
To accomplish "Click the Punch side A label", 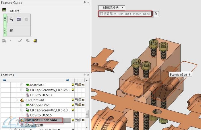I will (180, 75).
